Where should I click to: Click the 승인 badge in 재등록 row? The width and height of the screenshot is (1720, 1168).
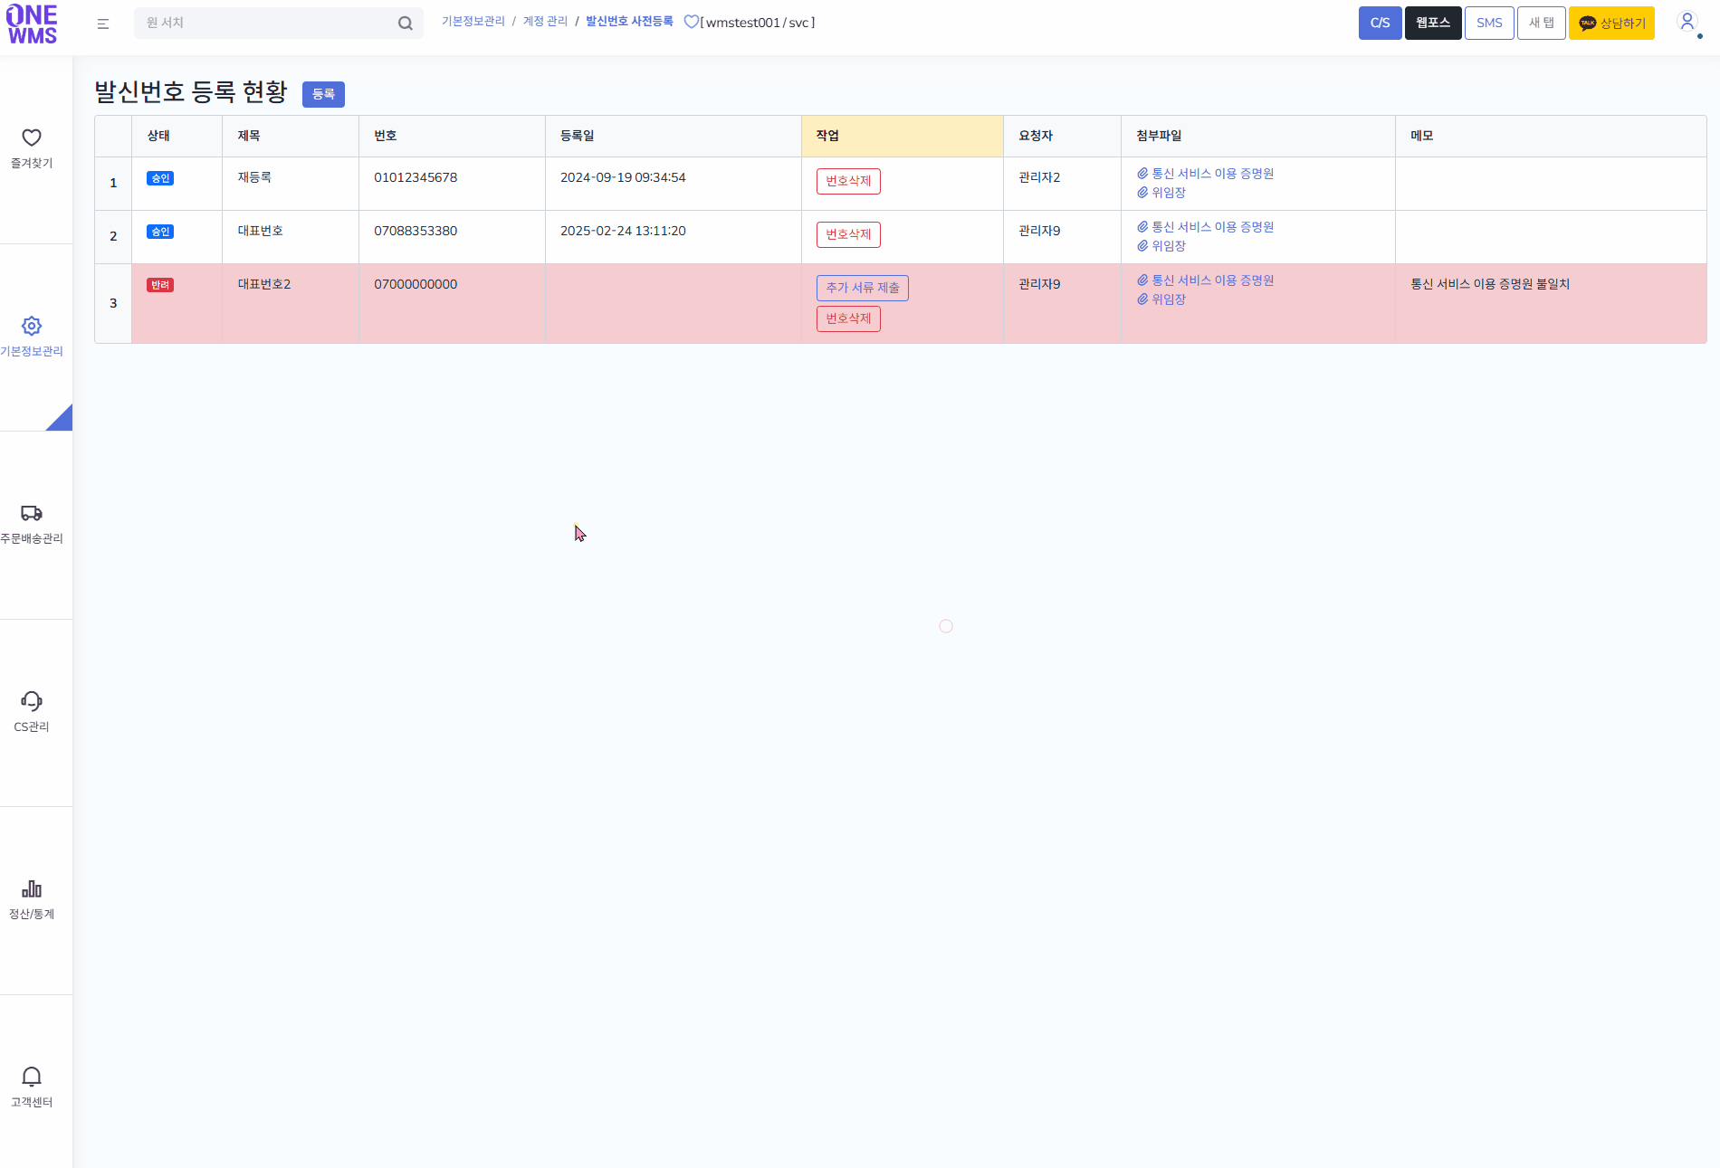coord(160,178)
